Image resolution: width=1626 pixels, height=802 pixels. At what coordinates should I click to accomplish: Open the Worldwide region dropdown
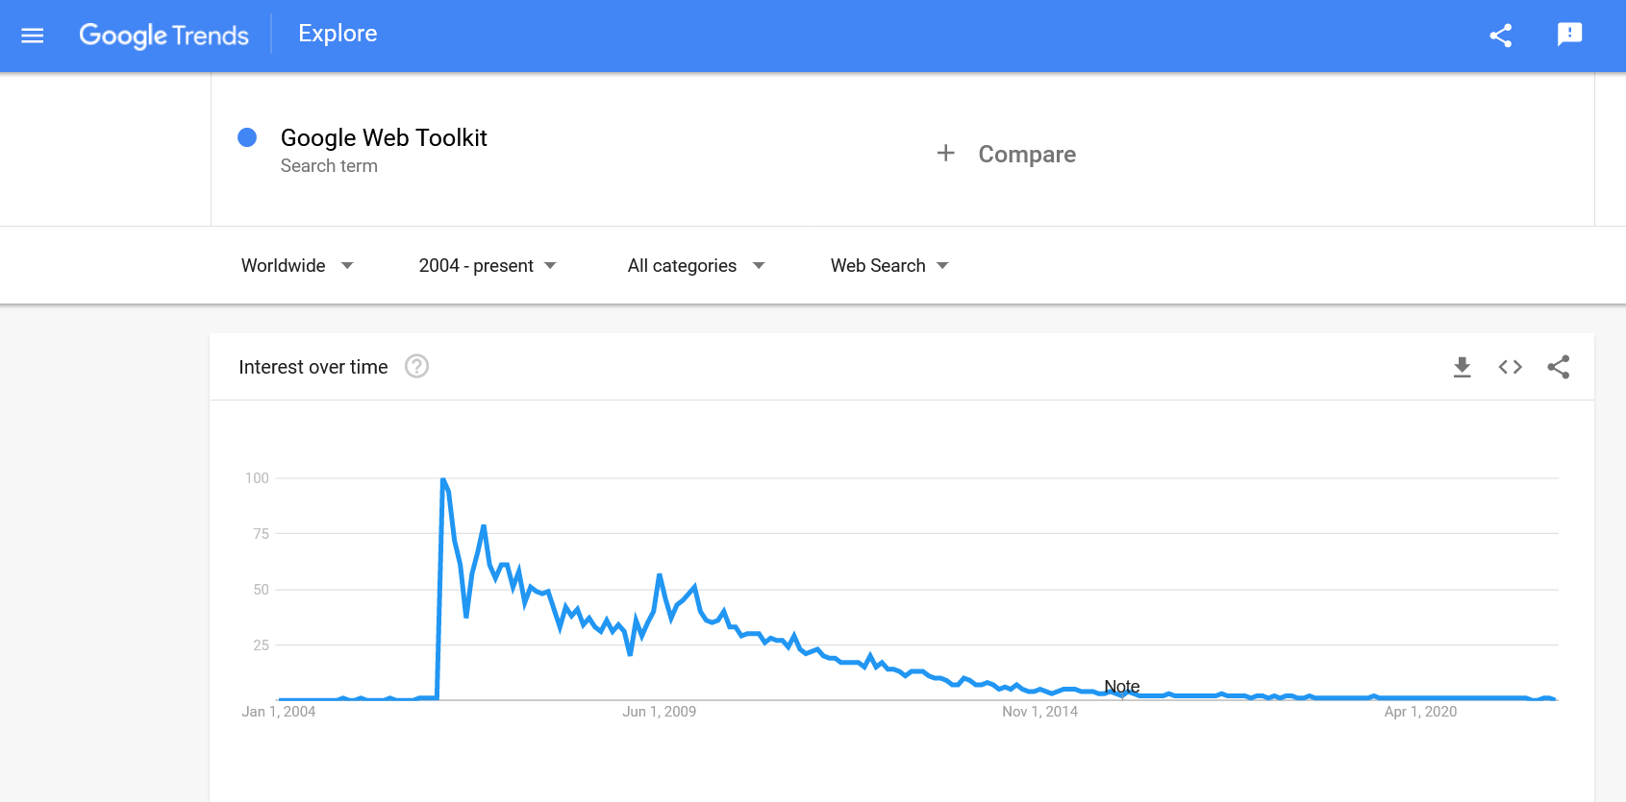[298, 265]
